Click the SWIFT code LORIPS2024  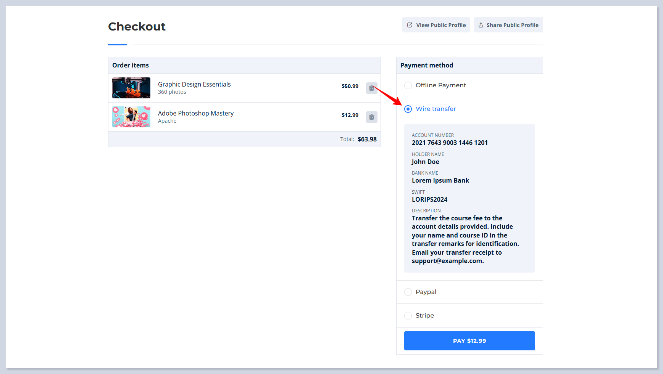(x=429, y=199)
